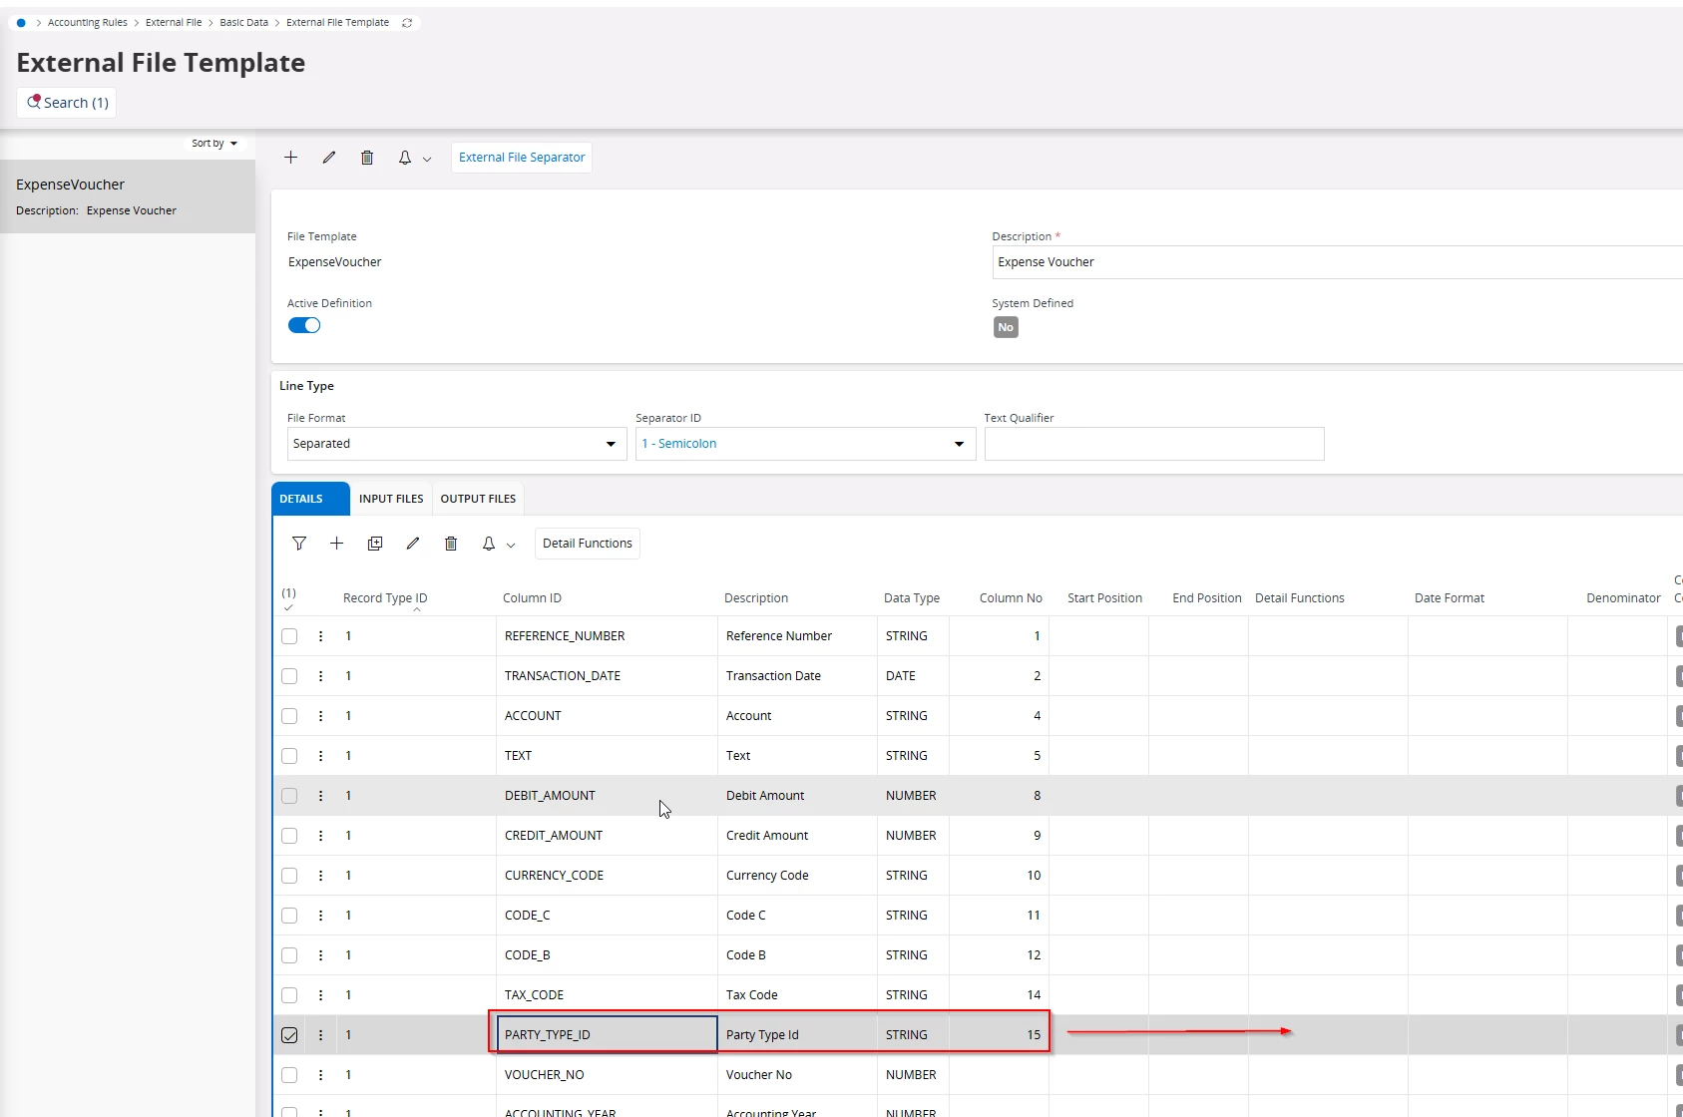Screen dimensions: 1683x1117
Task: Switch to the INPUT FILES tab
Action: click(x=391, y=499)
